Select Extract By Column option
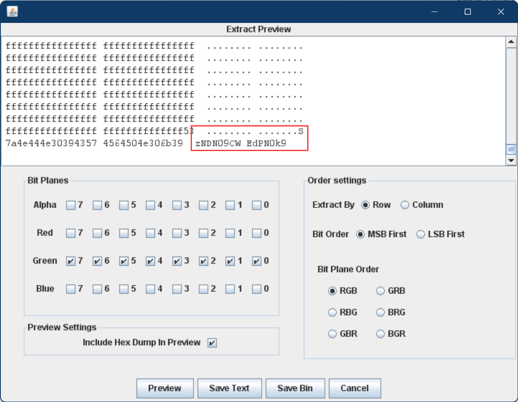This screenshot has width=518, height=402. (x=405, y=205)
